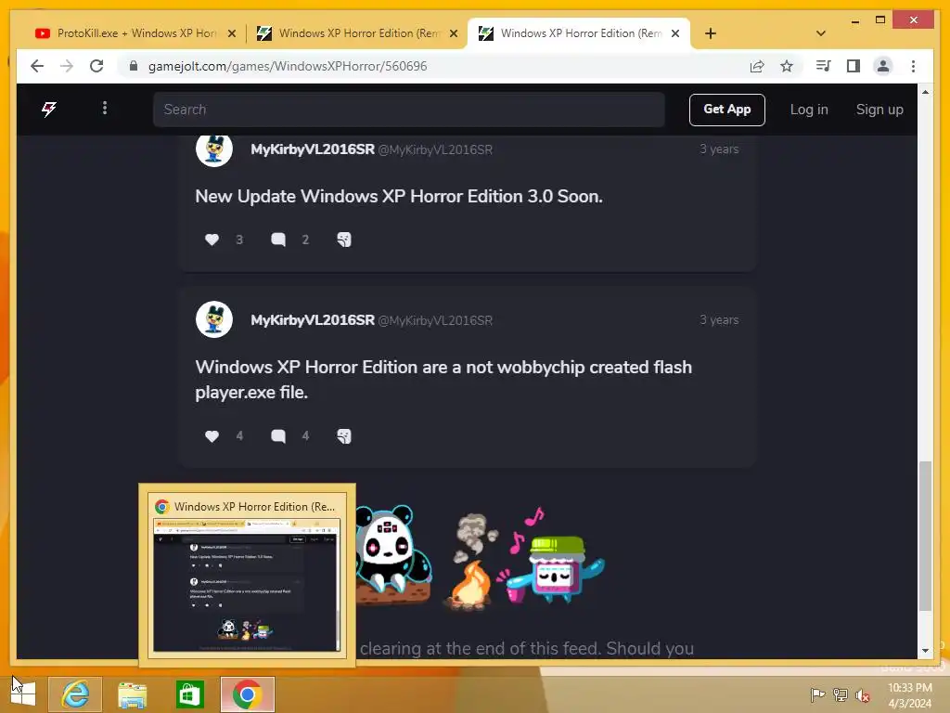This screenshot has height=713, width=950.
Task: Click scrollbar up arrow
Action: [x=925, y=92]
